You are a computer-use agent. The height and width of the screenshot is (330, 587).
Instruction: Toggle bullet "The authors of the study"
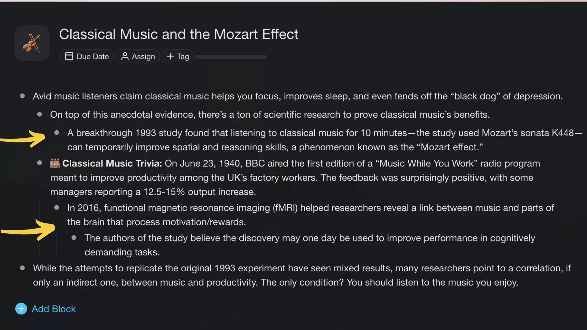(x=74, y=238)
